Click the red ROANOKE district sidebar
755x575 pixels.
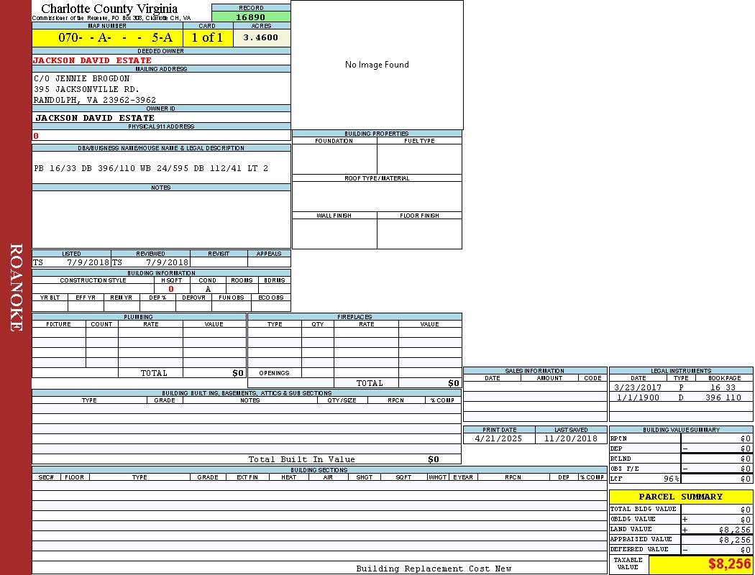pyautogui.click(x=16, y=287)
